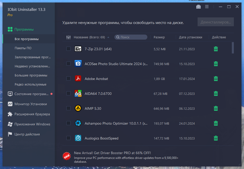Open the toolbox briefcase icon
Screen dimensions: 244x169
tap(198, 7)
